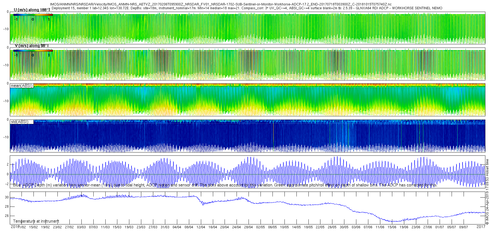Click the file path title text at top
Image resolution: width=490 pixels, height=231 pixels.
tap(221, 4)
